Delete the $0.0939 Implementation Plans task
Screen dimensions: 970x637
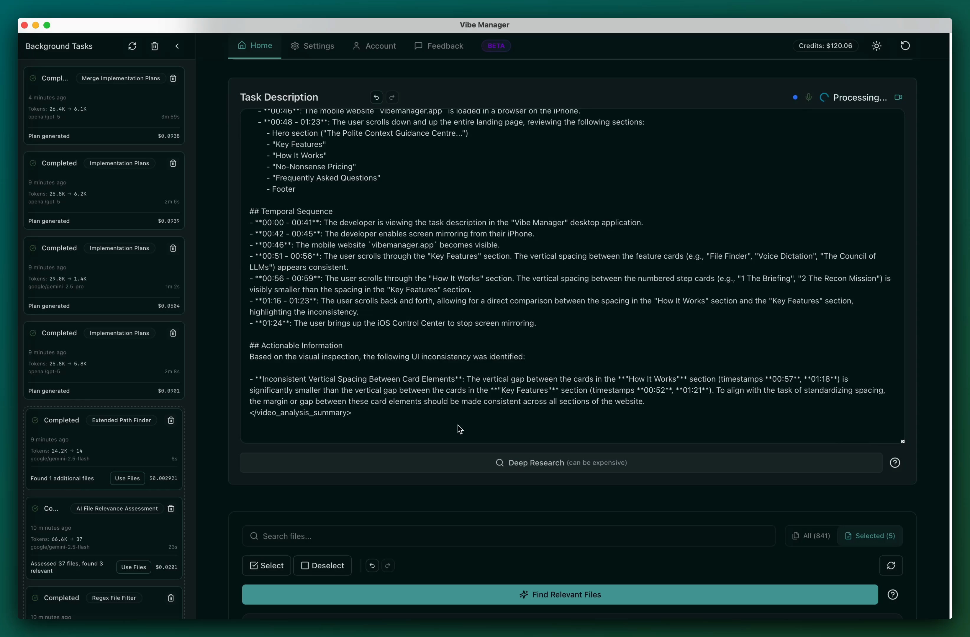(173, 163)
